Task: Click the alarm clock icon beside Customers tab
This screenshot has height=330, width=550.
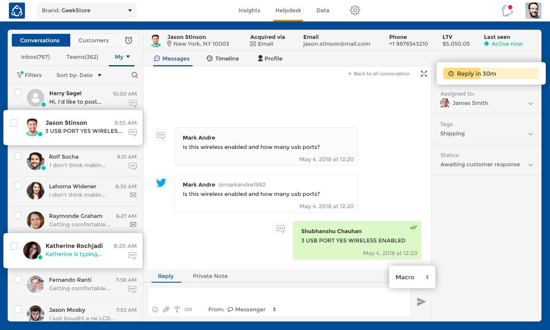Action: click(129, 40)
